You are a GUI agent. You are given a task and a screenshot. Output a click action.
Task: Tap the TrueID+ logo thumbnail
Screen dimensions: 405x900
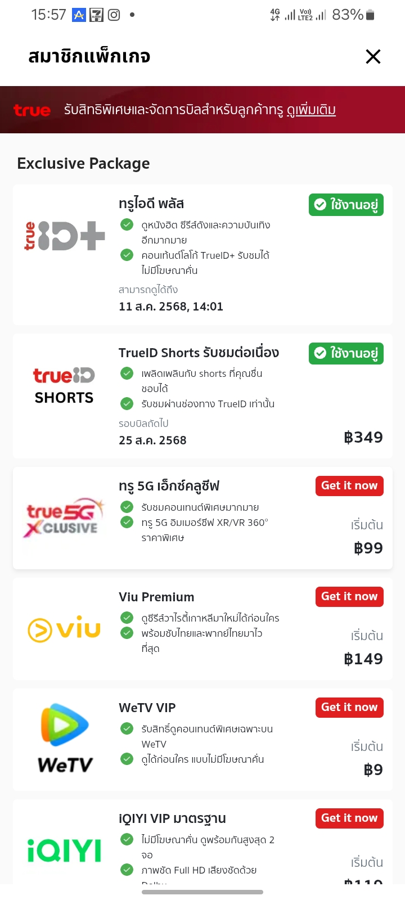[x=65, y=236]
